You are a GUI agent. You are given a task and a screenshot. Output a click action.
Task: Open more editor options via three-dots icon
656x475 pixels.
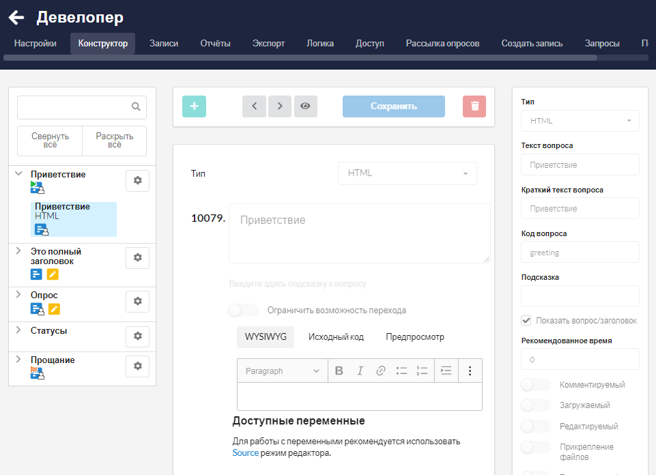469,371
